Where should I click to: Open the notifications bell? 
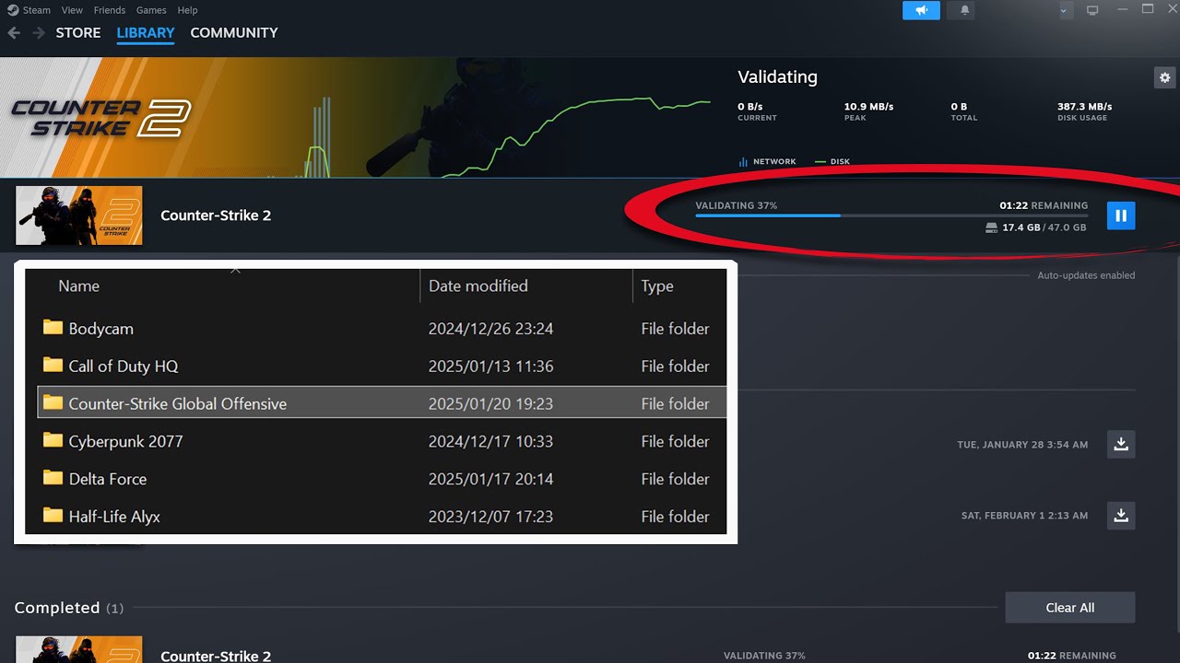coord(965,10)
